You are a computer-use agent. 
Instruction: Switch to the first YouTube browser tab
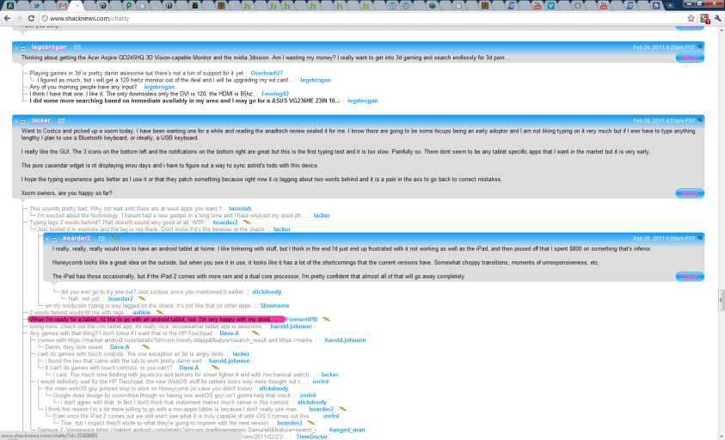538,5
